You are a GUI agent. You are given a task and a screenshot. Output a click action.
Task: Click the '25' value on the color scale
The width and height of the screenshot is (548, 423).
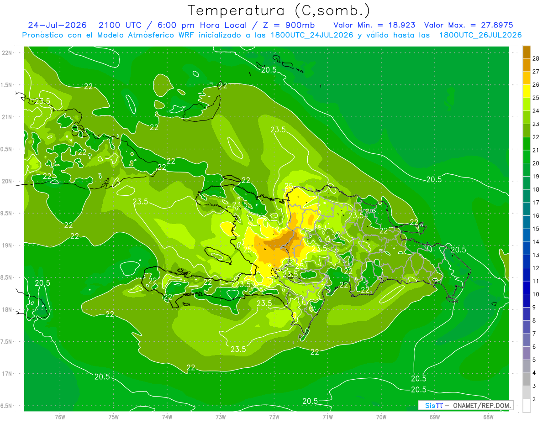[x=536, y=98]
